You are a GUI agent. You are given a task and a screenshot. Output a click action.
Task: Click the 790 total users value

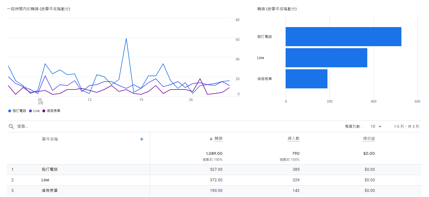[296, 154]
